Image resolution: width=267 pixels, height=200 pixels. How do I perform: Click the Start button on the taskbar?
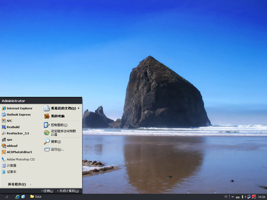click(7, 197)
